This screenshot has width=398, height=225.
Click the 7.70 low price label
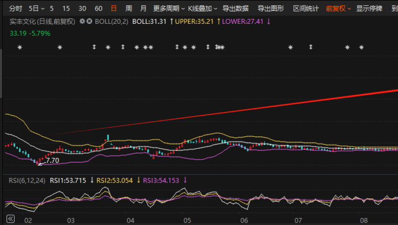coord(53,161)
